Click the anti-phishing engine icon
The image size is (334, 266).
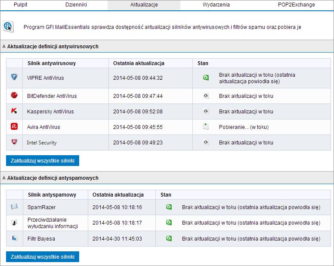coord(14,223)
